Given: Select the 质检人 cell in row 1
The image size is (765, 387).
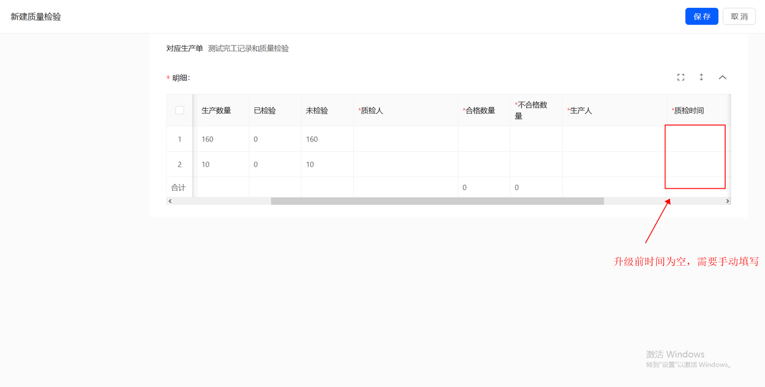Looking at the screenshot, I should click(406, 139).
